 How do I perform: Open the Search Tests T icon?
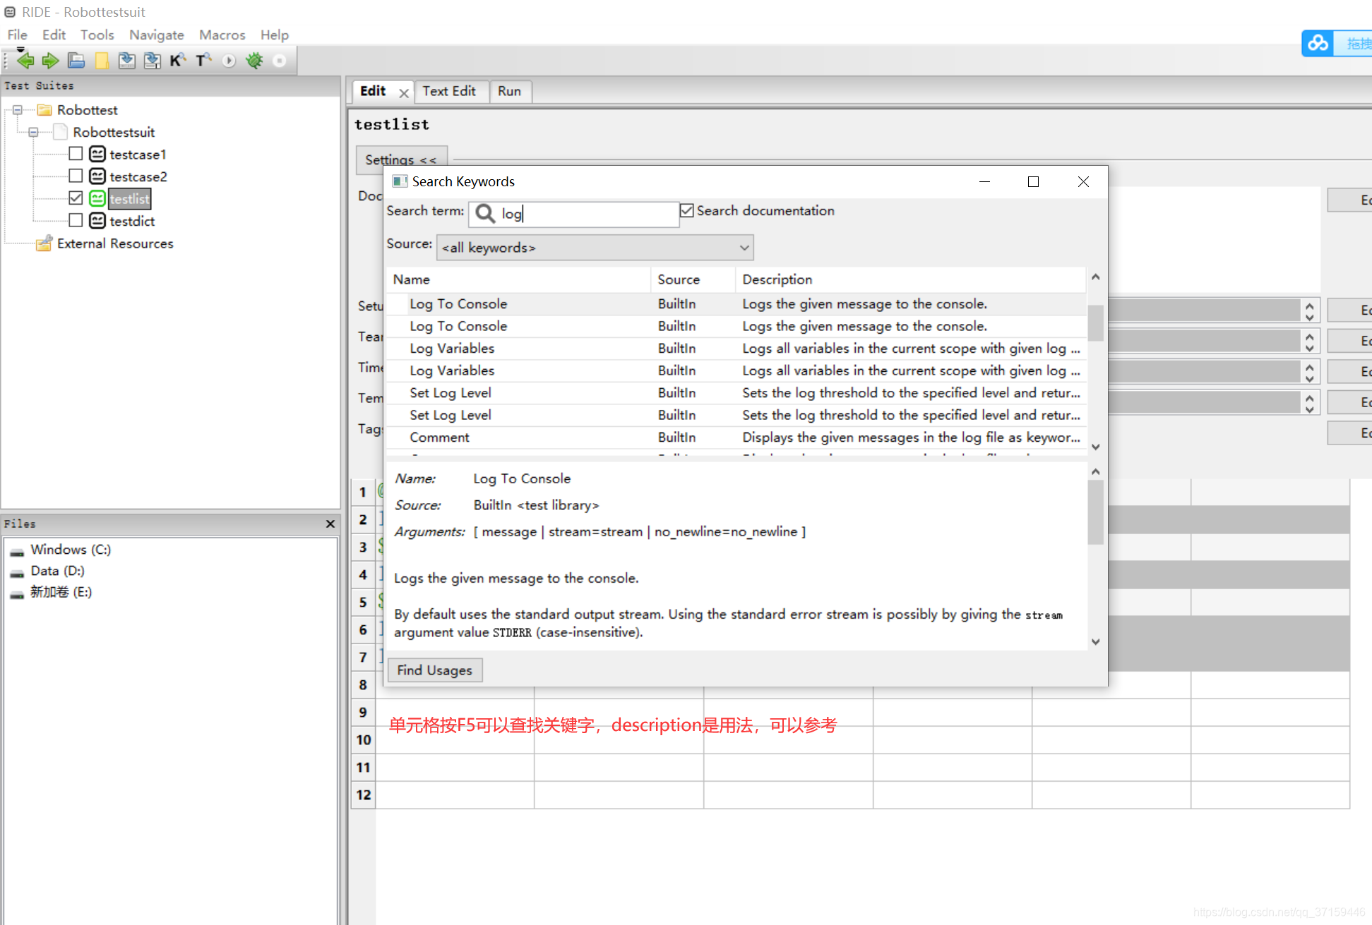[203, 61]
